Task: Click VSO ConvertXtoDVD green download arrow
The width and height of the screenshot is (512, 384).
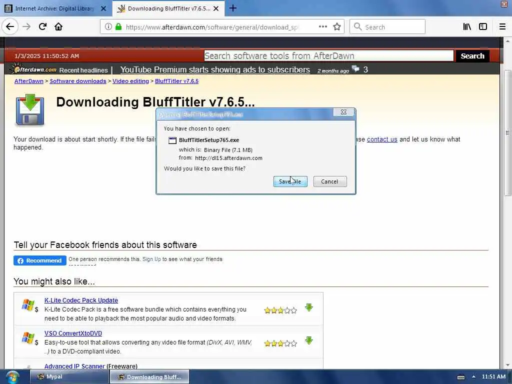Action: [309, 340]
